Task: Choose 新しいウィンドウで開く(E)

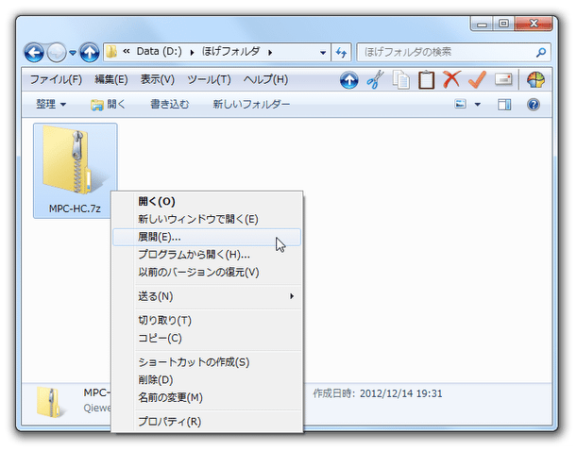Action: (x=207, y=219)
